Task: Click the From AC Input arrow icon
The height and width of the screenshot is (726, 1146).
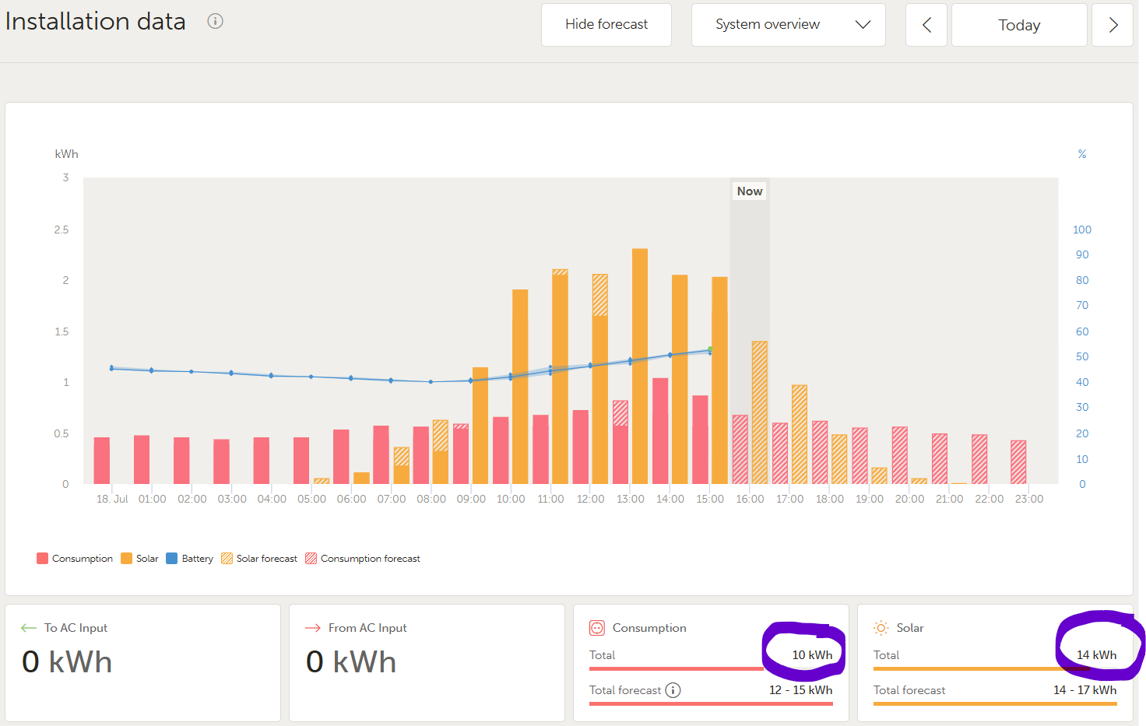Action: point(313,628)
